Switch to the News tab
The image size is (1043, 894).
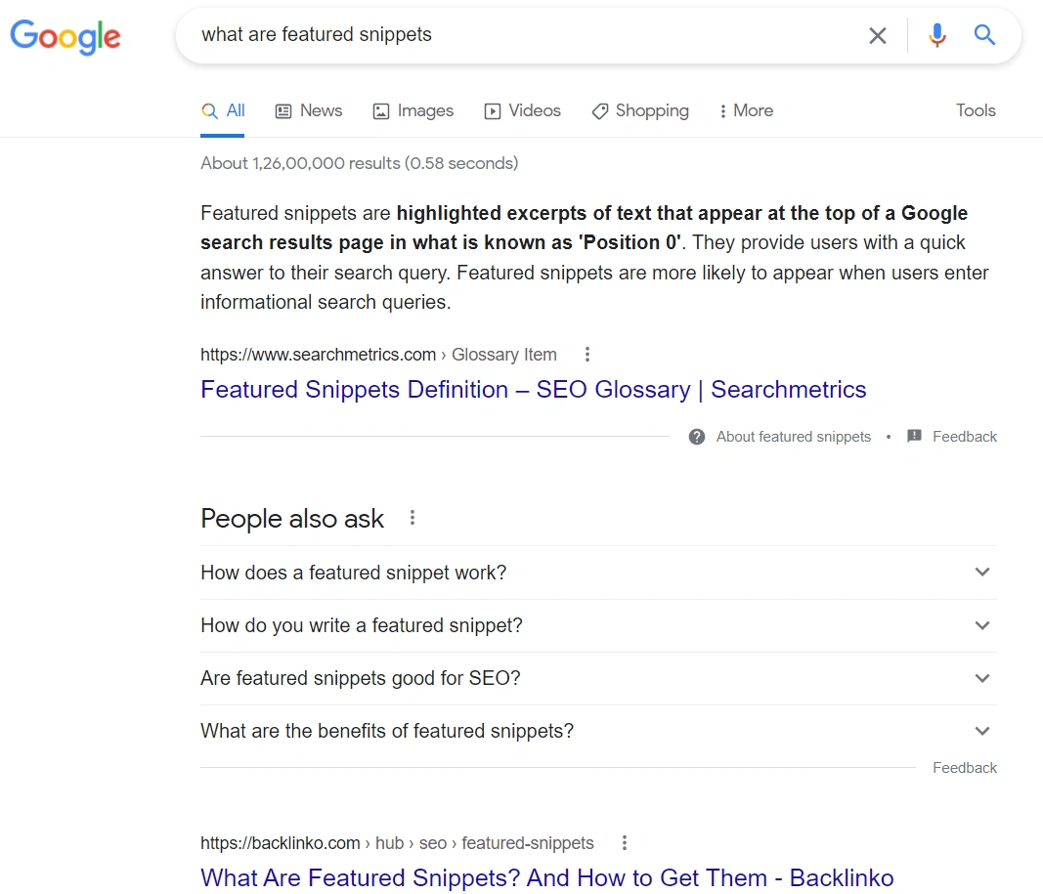point(309,111)
